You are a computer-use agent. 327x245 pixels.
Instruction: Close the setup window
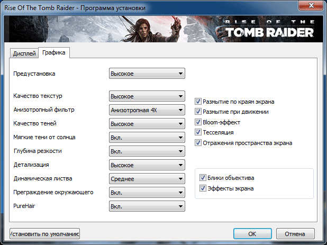click(x=311, y=5)
